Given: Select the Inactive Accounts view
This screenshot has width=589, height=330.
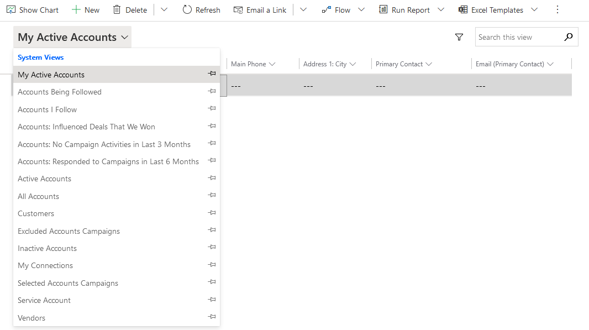Looking at the screenshot, I should point(47,248).
